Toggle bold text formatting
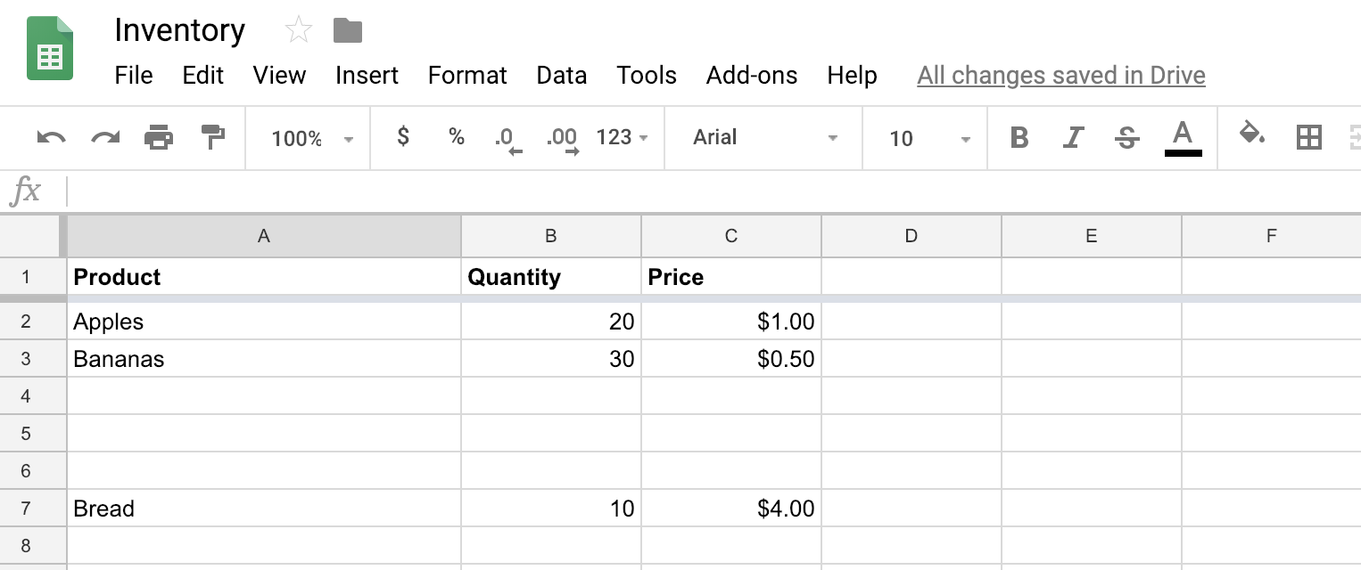 pos(1019,138)
